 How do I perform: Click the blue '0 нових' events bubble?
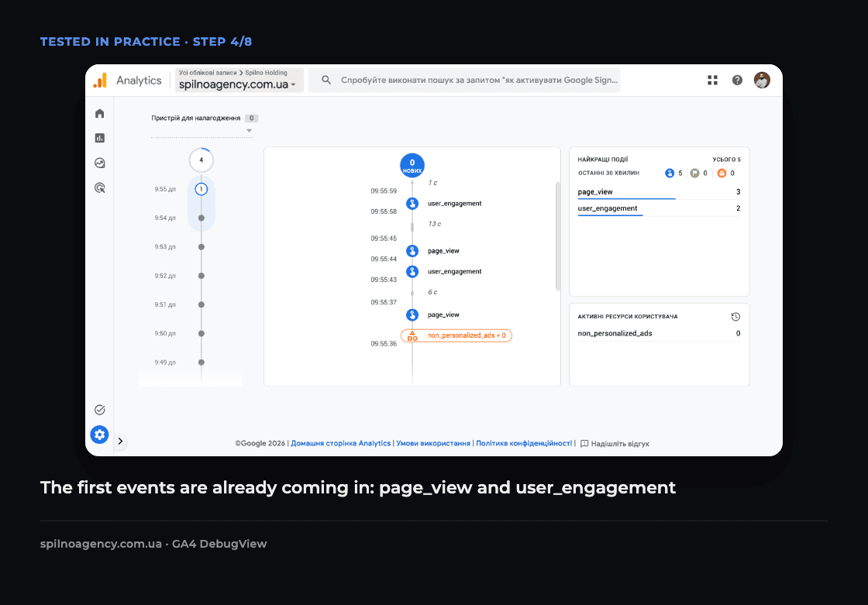412,165
